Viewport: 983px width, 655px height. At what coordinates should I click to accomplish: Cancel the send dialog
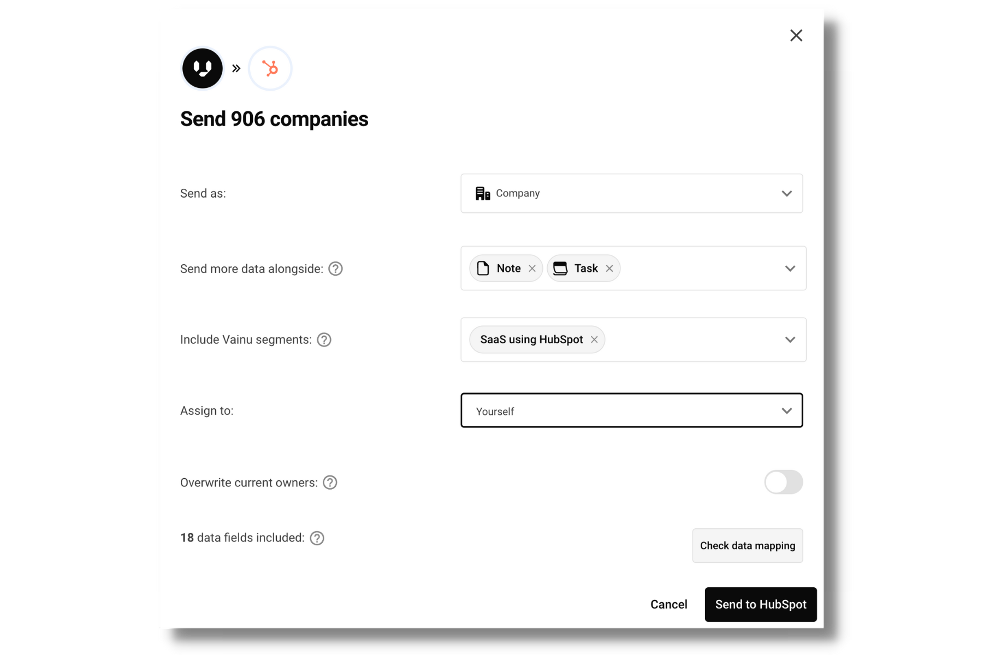coord(668,604)
